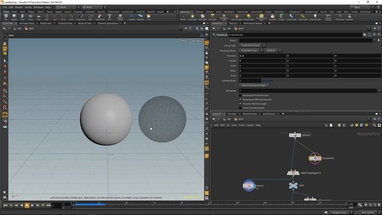Click the stop playback button
Screen dimensions: 382x215
pos(27,205)
